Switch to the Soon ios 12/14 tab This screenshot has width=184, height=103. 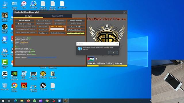pyautogui.click(x=57, y=16)
